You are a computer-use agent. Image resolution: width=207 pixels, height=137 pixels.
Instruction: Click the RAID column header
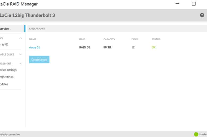pyautogui.click(x=82, y=39)
